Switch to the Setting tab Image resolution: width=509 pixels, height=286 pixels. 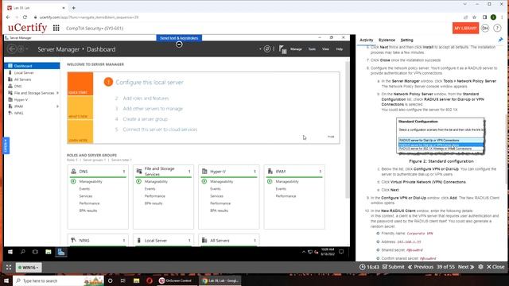(406, 40)
